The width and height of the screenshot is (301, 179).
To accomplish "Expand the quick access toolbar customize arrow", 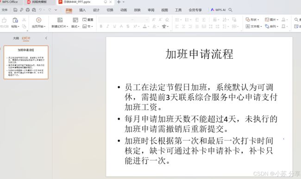I will pyautogui.click(x=56, y=10).
